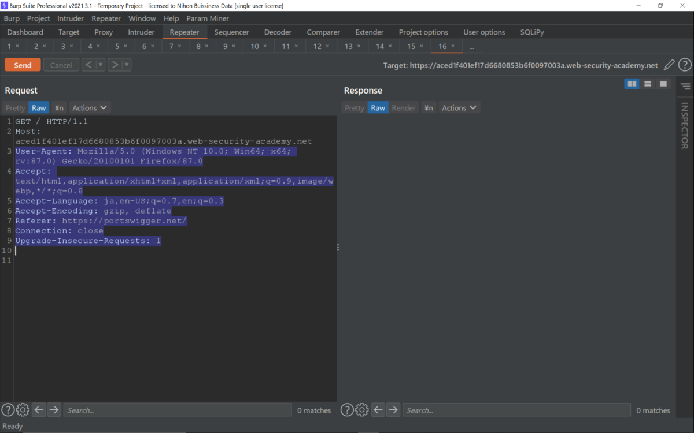Image resolution: width=694 pixels, height=433 pixels.
Task: Go back to previous request with left arrow
Action: point(88,65)
